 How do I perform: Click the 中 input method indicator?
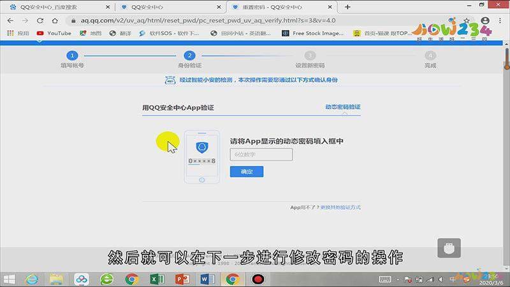pyautogui.click(x=453, y=279)
